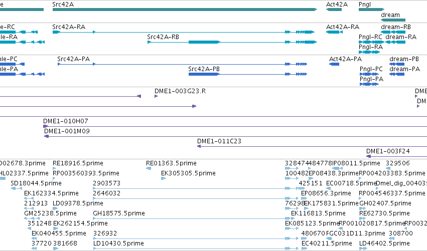Click the Src42A-RB transcript label
427x251 pixels.
pyautogui.click(x=163, y=37)
